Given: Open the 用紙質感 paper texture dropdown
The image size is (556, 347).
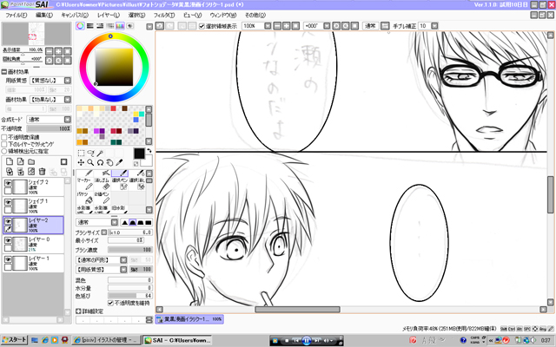Looking at the screenshot, I should coord(68,81).
